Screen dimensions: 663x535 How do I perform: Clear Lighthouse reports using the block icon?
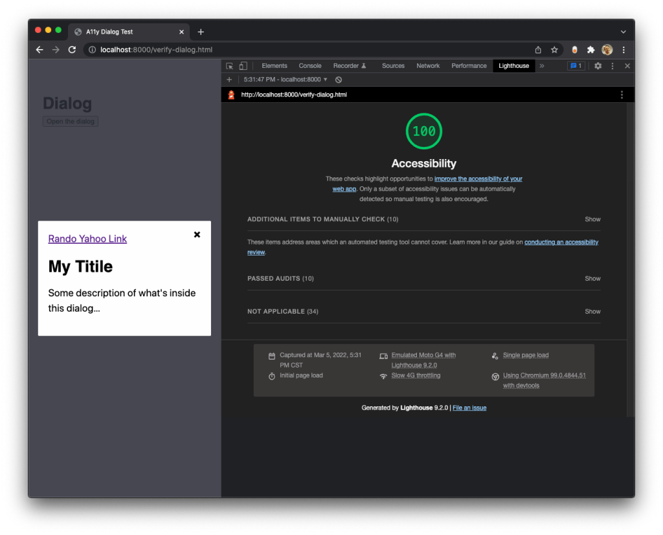click(339, 79)
